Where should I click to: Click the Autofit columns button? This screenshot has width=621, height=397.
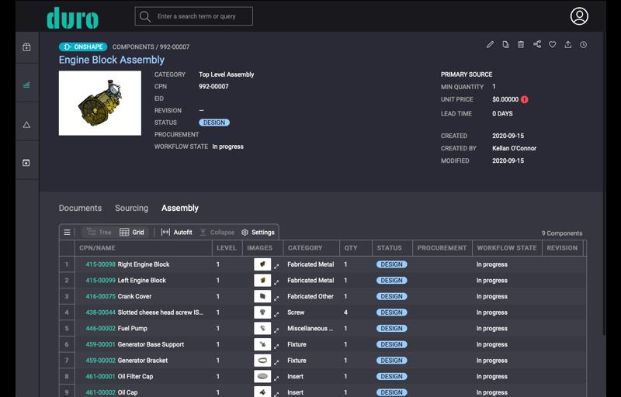click(x=176, y=232)
